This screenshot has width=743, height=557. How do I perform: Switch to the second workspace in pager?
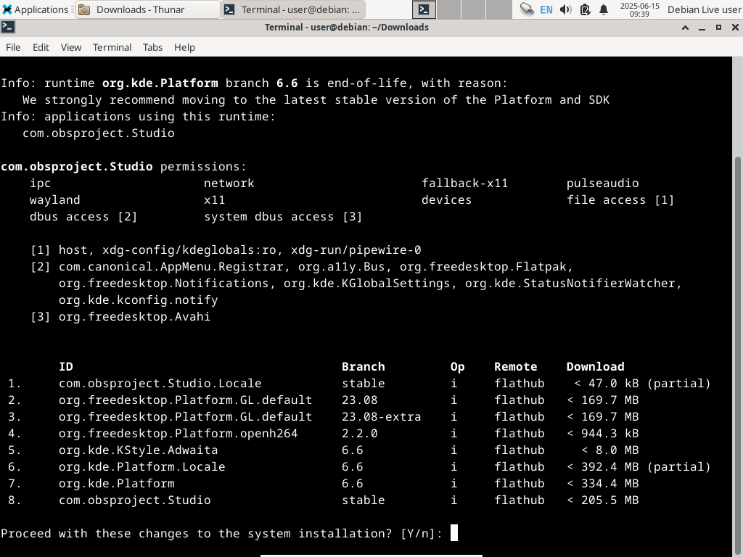click(x=448, y=9)
